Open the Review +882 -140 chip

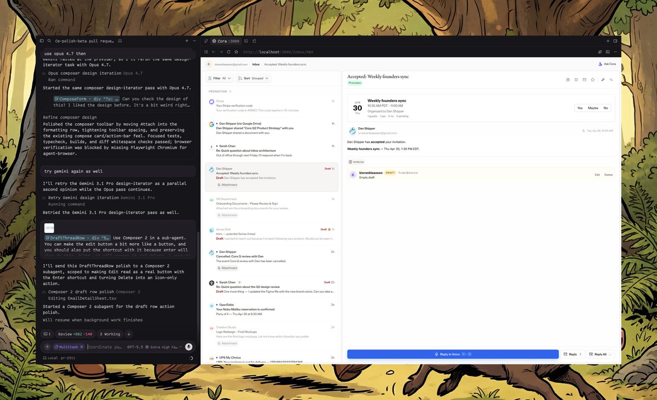pos(75,334)
